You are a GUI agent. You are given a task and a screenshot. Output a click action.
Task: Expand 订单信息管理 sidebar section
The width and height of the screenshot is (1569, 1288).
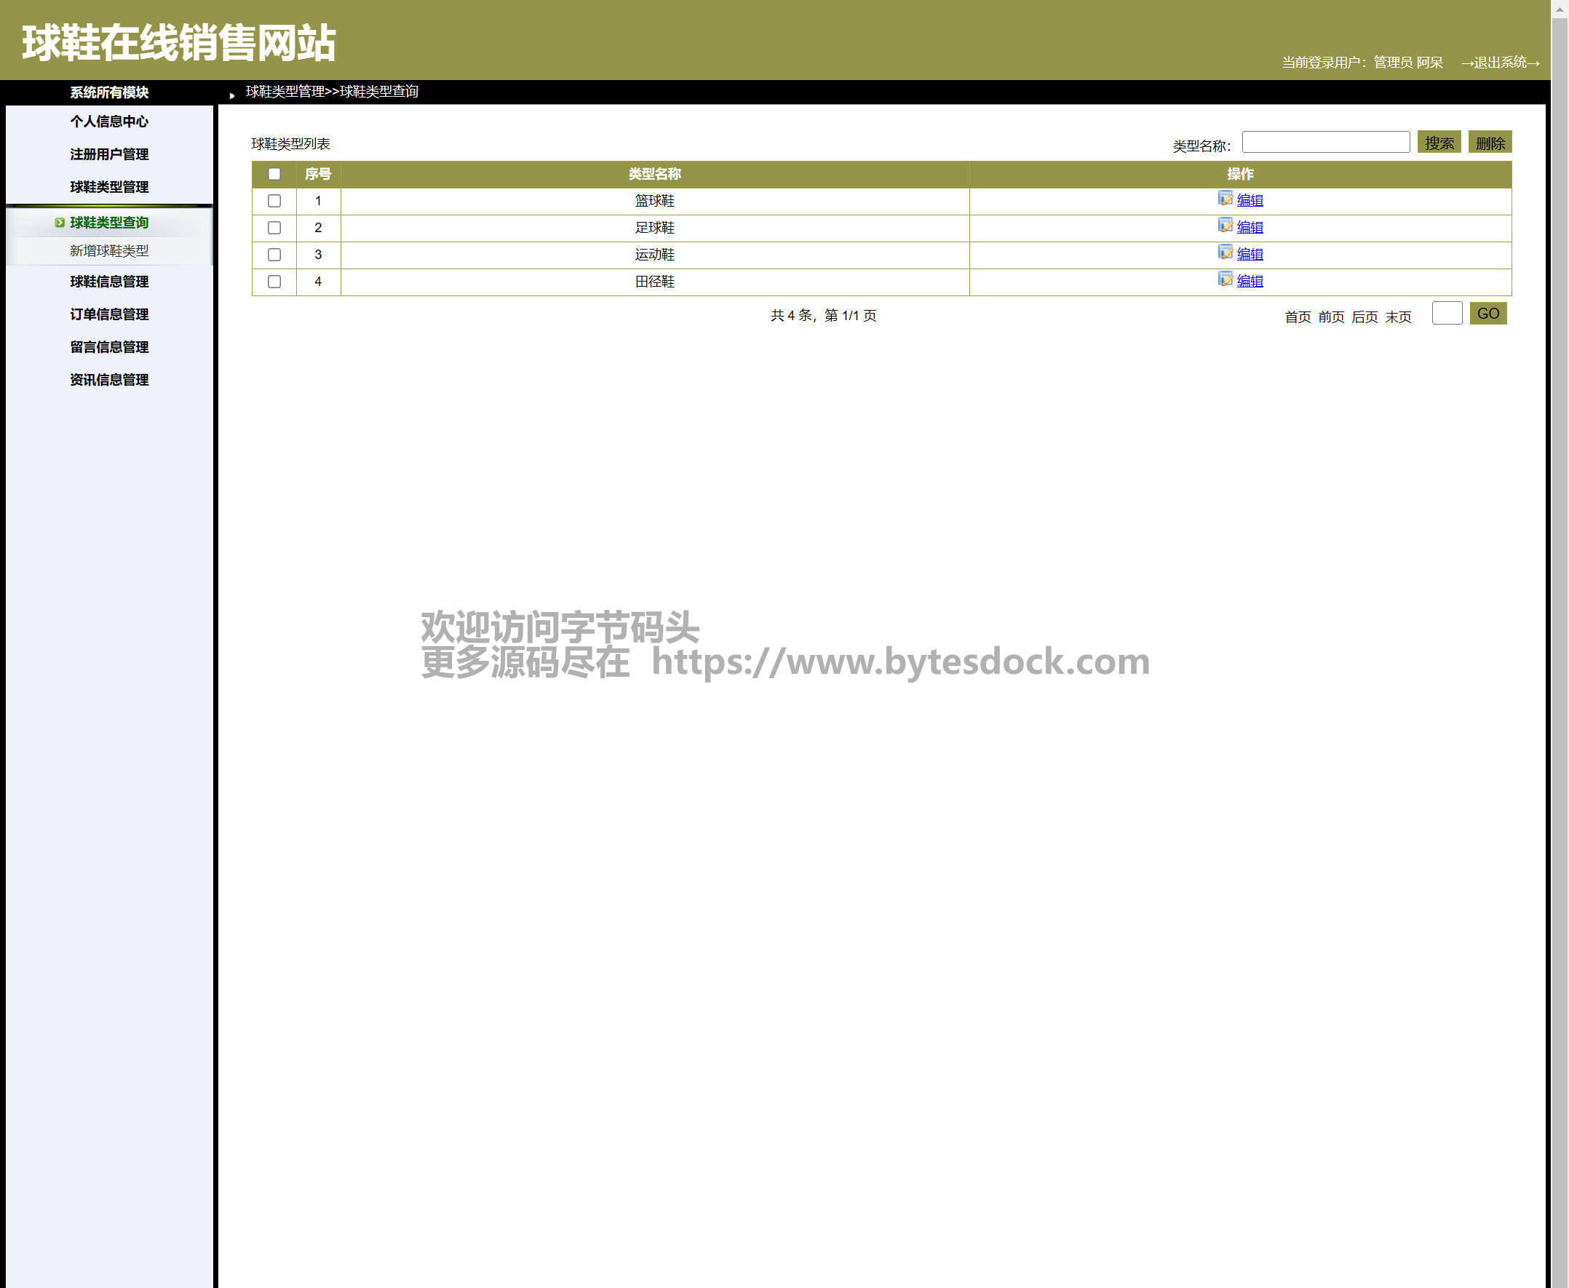(x=109, y=314)
